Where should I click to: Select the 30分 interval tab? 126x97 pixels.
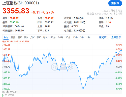coord(68,37)
